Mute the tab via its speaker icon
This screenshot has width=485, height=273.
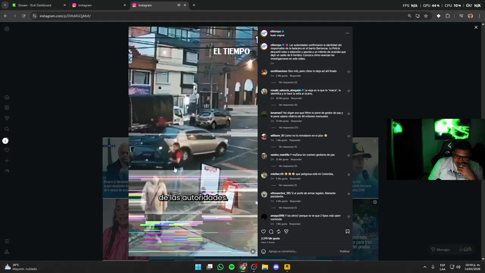(178, 5)
